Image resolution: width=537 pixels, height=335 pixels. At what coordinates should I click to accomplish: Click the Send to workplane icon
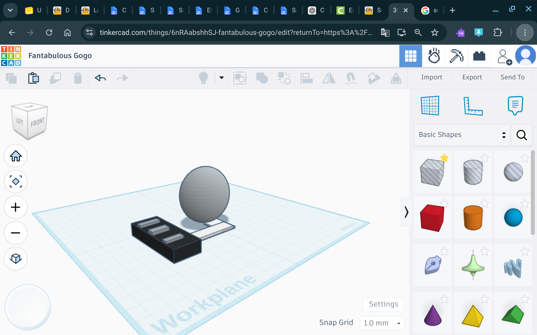[396, 78]
